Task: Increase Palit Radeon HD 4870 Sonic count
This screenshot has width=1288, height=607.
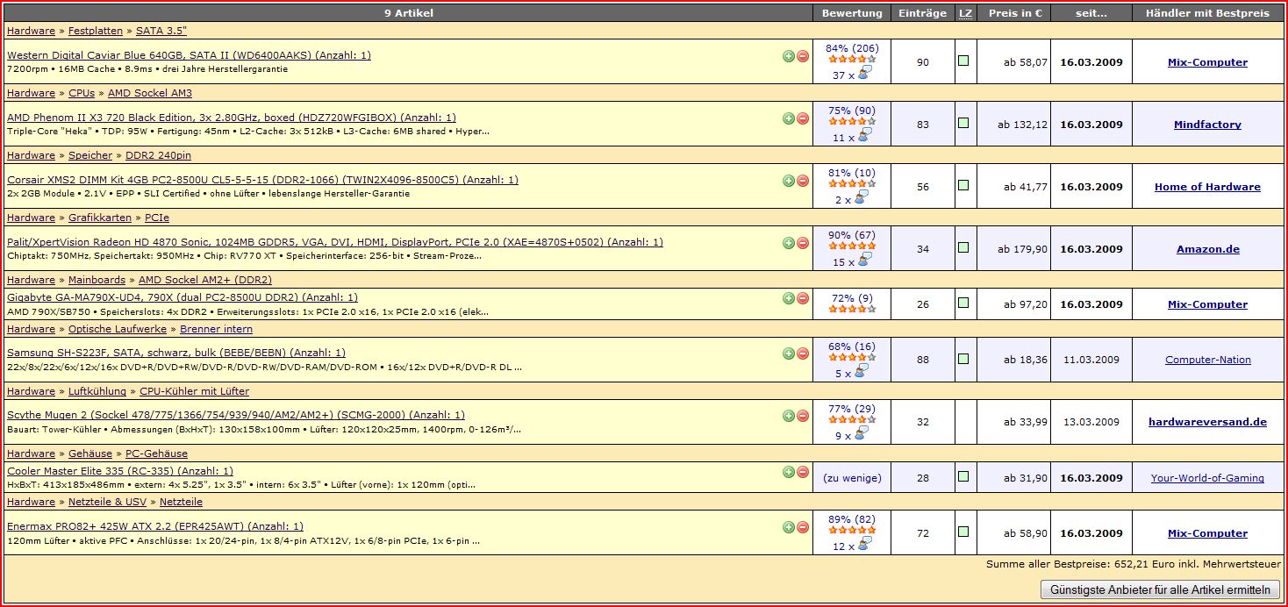Action: 789,243
